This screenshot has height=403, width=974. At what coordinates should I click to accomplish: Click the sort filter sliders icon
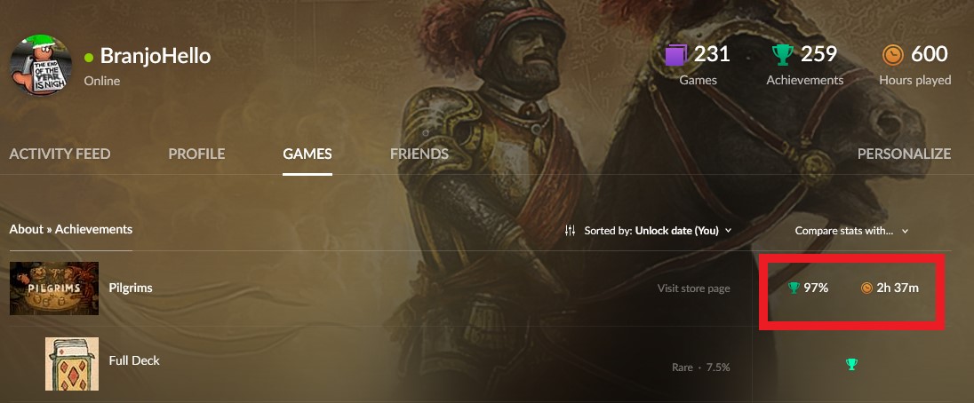tap(571, 231)
